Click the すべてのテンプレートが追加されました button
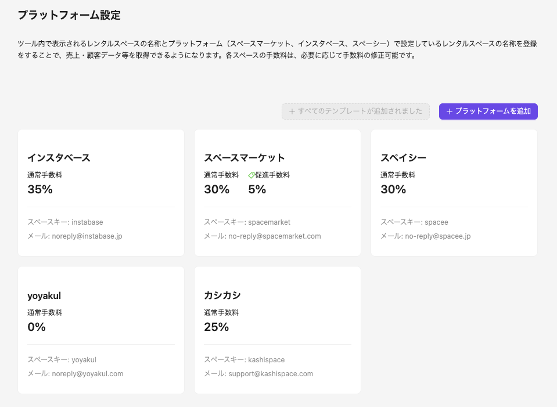The width and height of the screenshot is (557, 407). pyautogui.click(x=355, y=111)
